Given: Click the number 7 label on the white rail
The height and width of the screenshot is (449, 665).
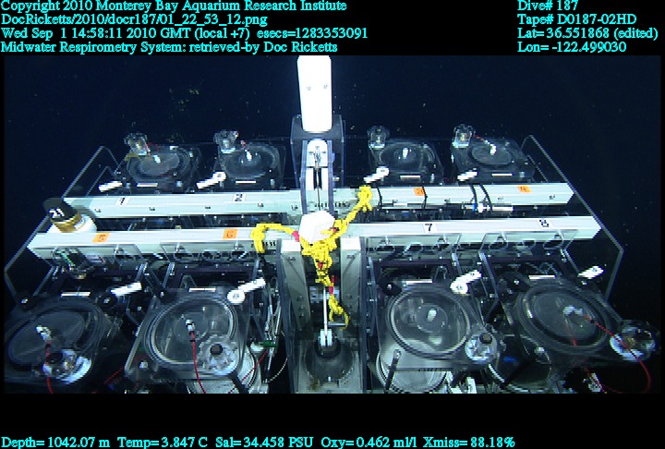Looking at the screenshot, I should 429,227.
